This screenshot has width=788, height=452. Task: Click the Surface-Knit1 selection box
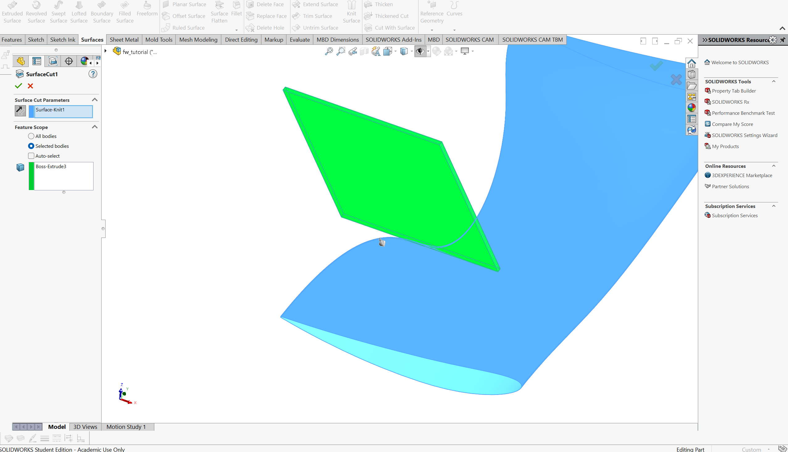63,111
